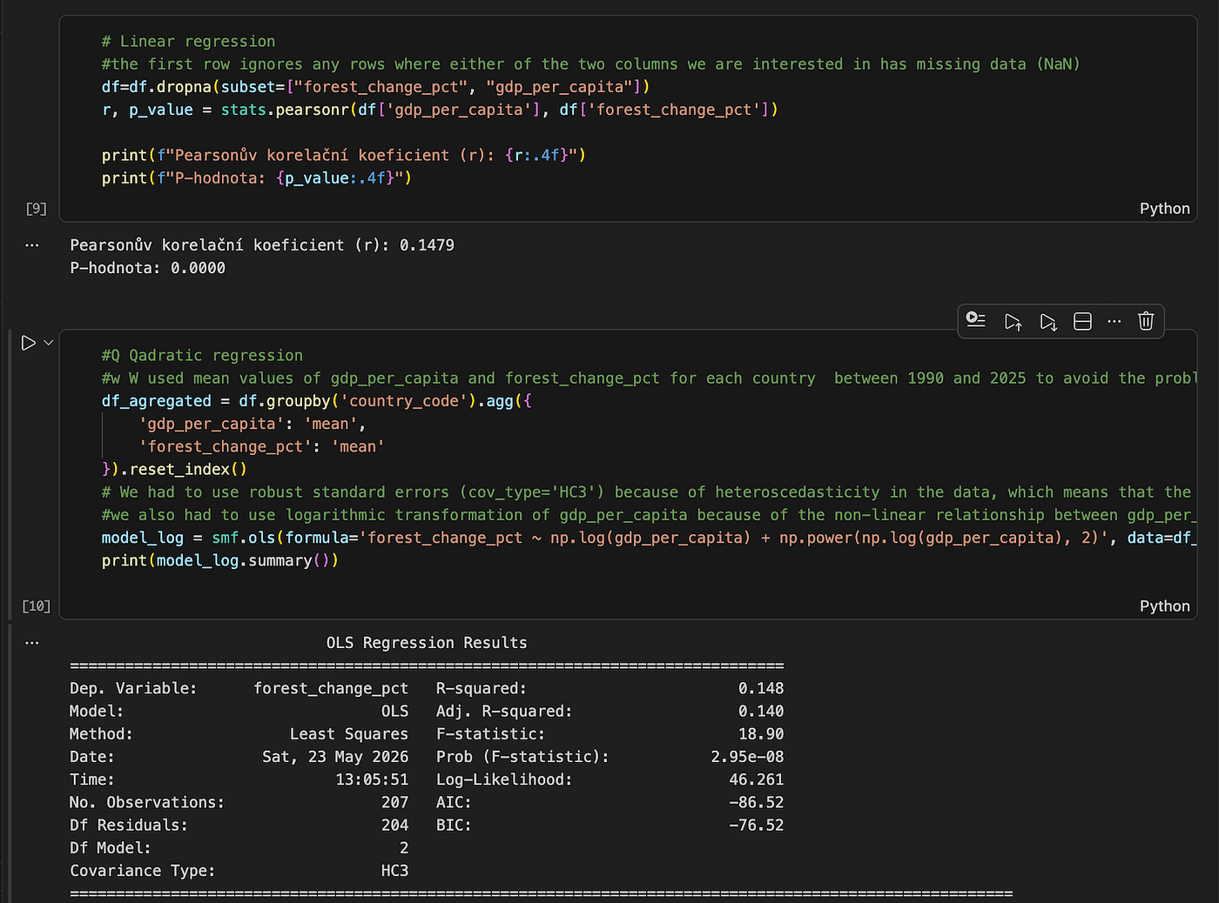
Task: Click the Prob (F-statistic) value 2.95e-08
Action: 747,757
